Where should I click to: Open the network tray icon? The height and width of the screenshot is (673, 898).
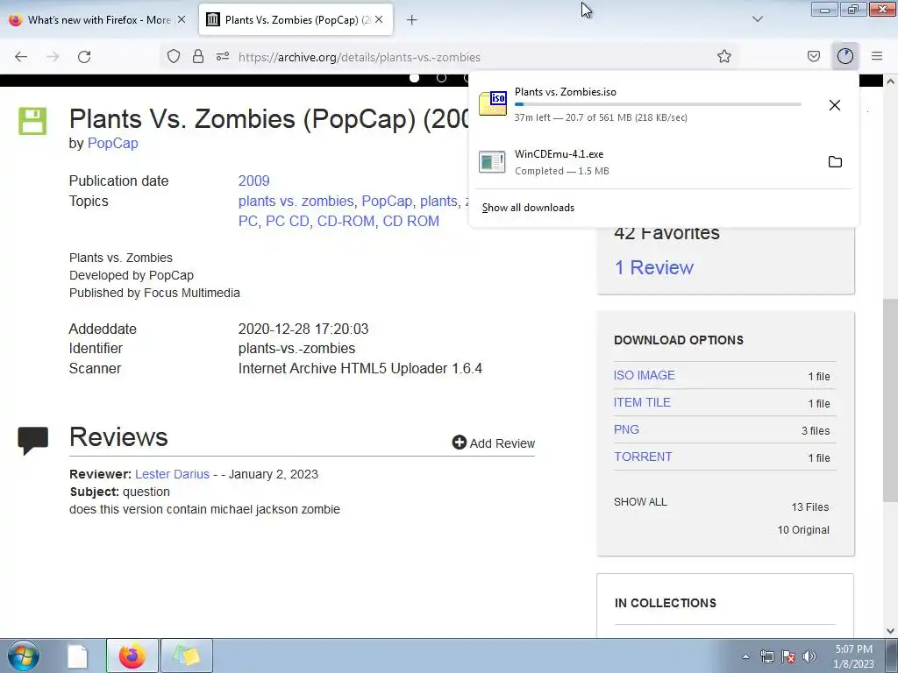766,656
